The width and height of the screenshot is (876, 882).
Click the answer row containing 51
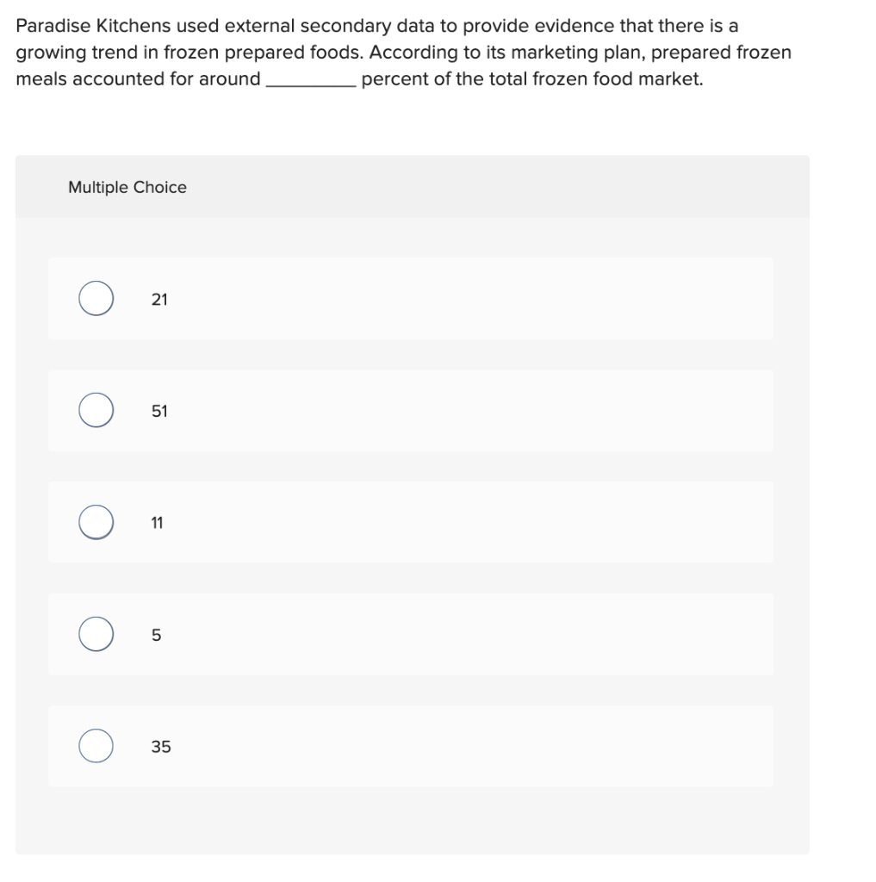pos(412,410)
